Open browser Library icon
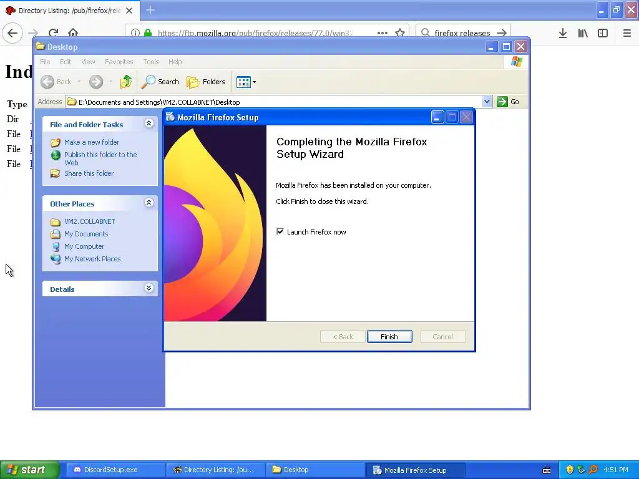The width and height of the screenshot is (639, 479). (583, 33)
